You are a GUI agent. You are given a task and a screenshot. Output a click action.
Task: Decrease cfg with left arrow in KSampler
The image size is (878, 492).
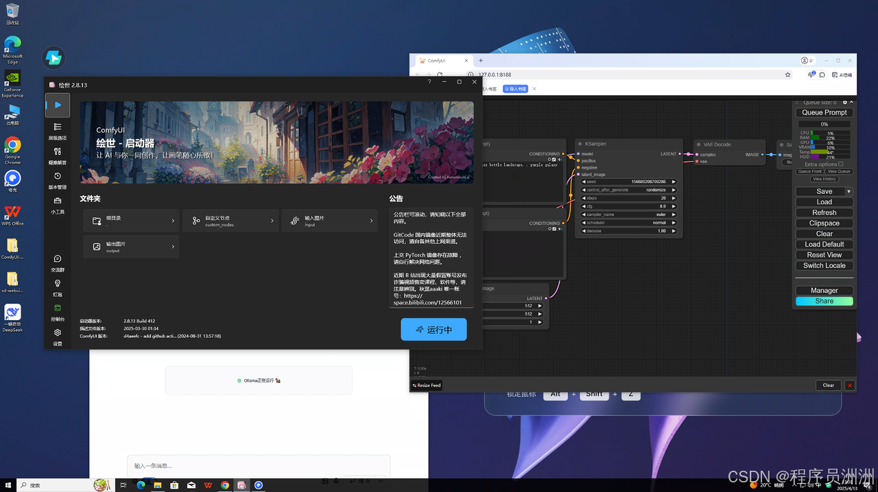point(584,206)
